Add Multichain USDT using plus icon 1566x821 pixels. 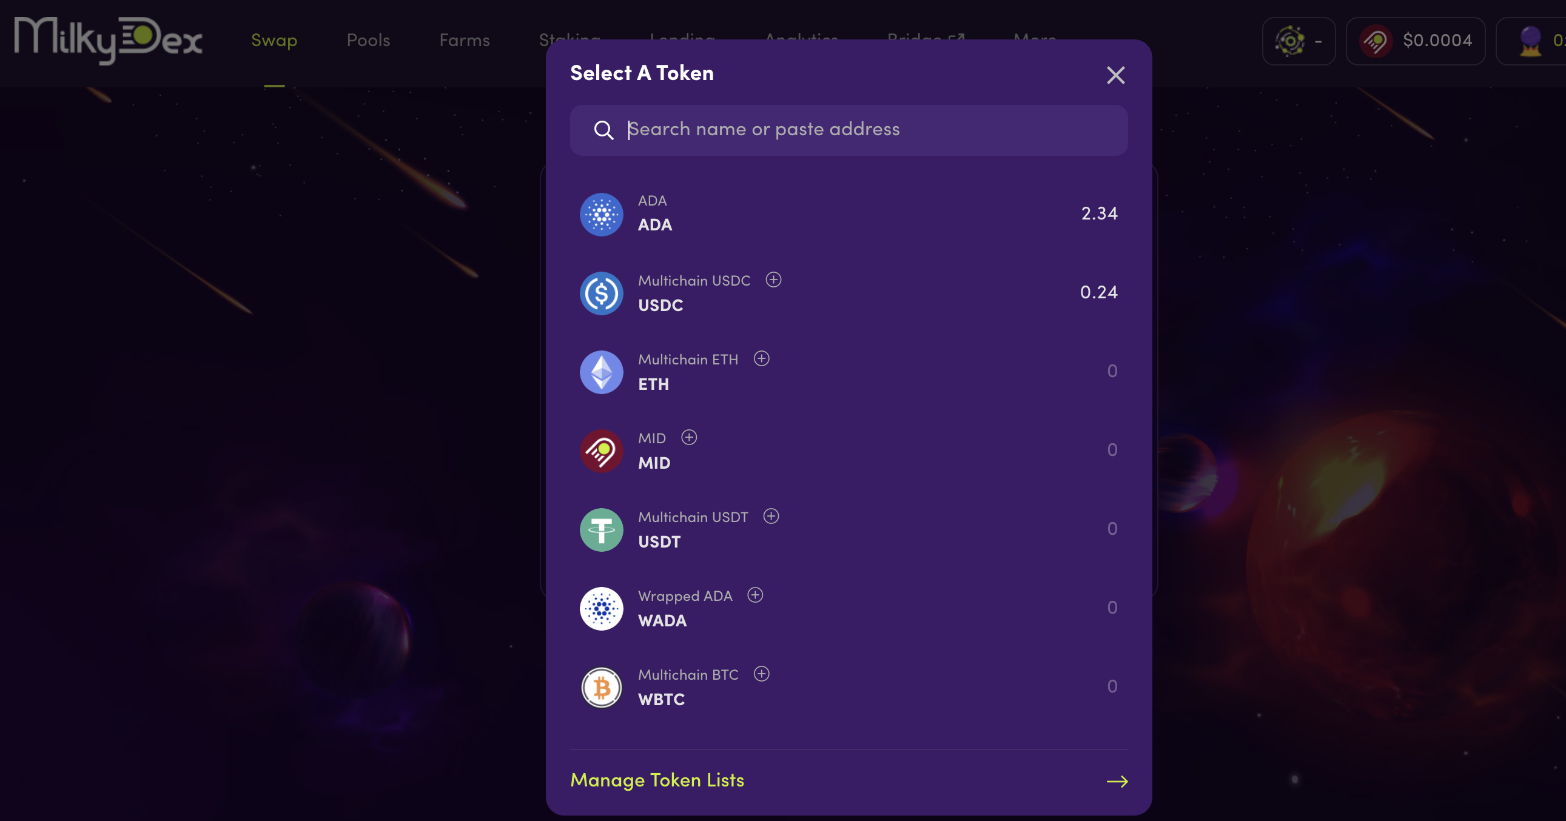coord(771,517)
